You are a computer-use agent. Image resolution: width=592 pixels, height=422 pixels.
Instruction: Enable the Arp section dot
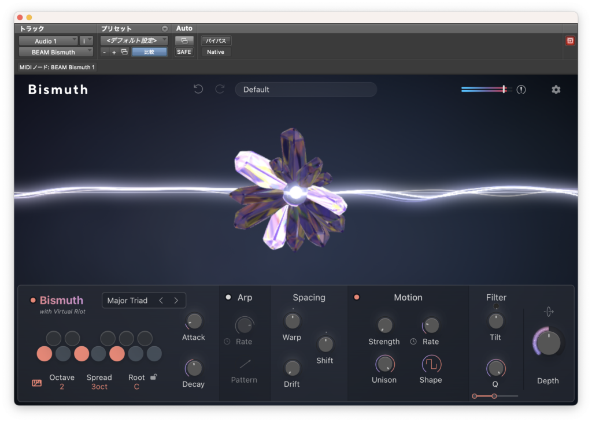coord(228,297)
